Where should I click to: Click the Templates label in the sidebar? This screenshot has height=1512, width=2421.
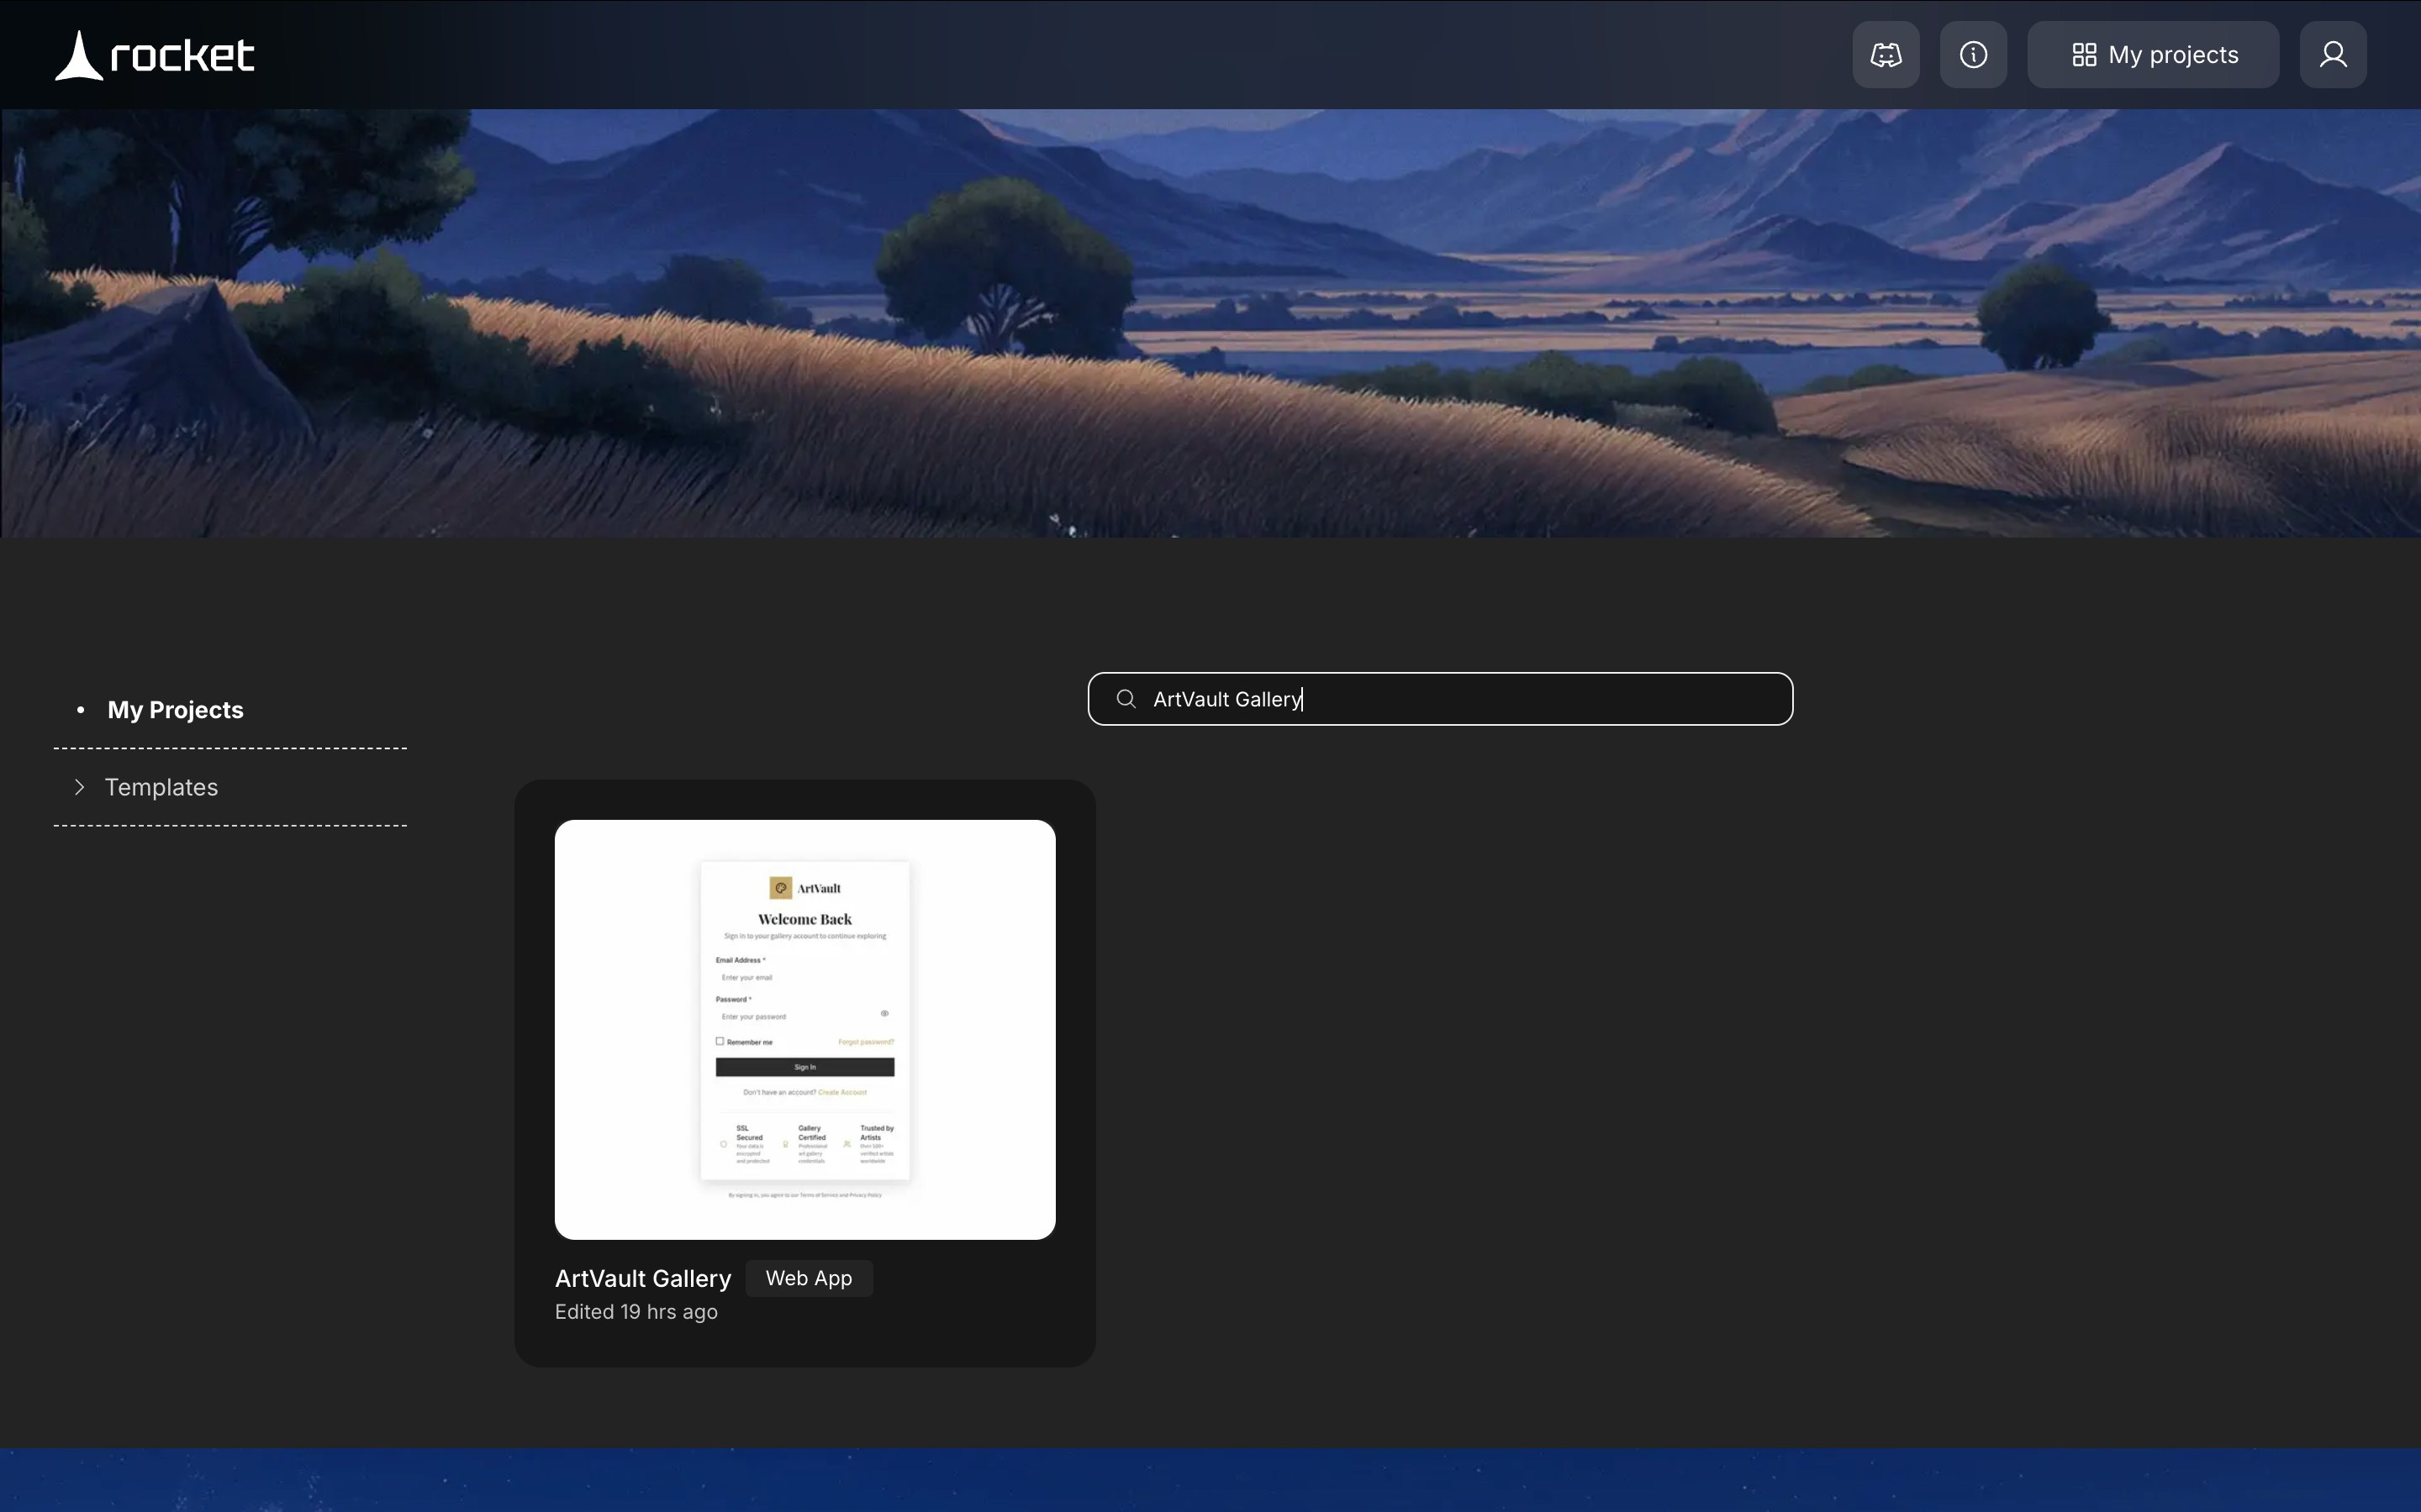(x=161, y=787)
